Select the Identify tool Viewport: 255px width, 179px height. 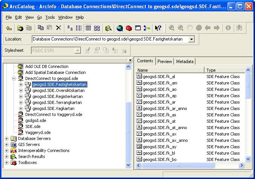click(x=228, y=28)
